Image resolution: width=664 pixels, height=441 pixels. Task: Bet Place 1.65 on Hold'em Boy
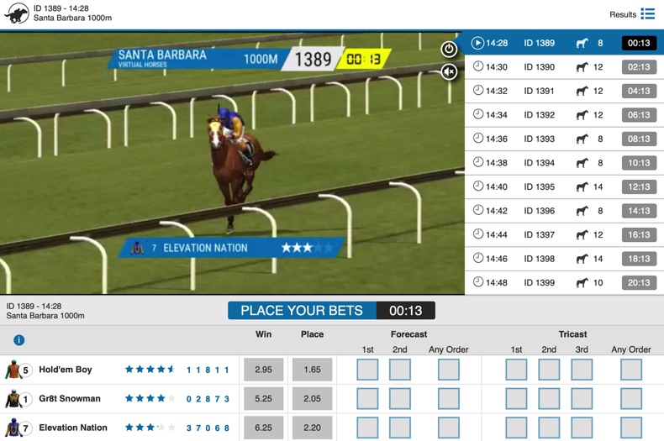tap(312, 370)
